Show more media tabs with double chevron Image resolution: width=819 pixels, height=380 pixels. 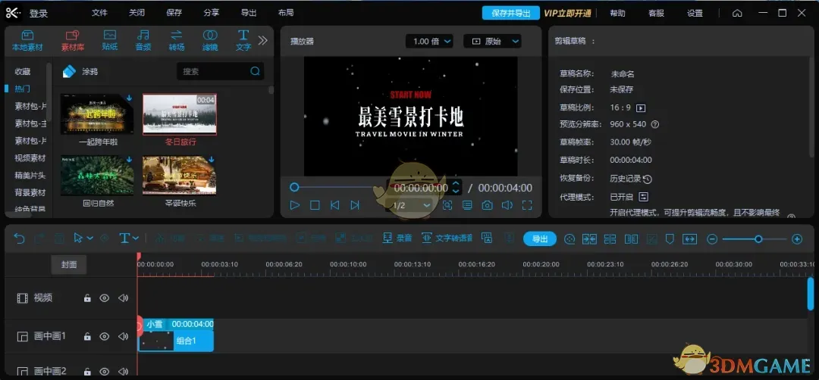[262, 40]
